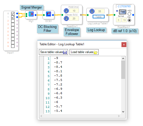This screenshot has width=143, height=126.
Task: Click the readback value -2.27038765
Action: 124,6
